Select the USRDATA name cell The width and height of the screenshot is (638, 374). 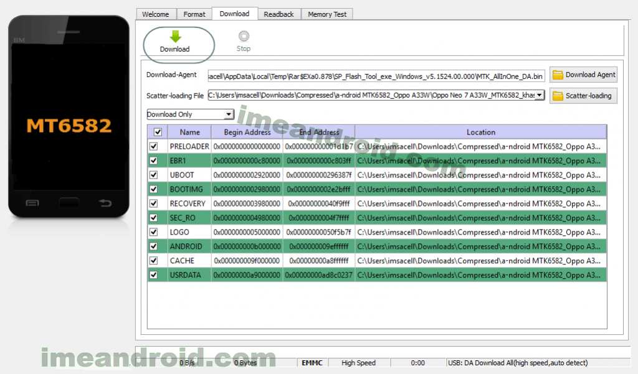(x=189, y=275)
